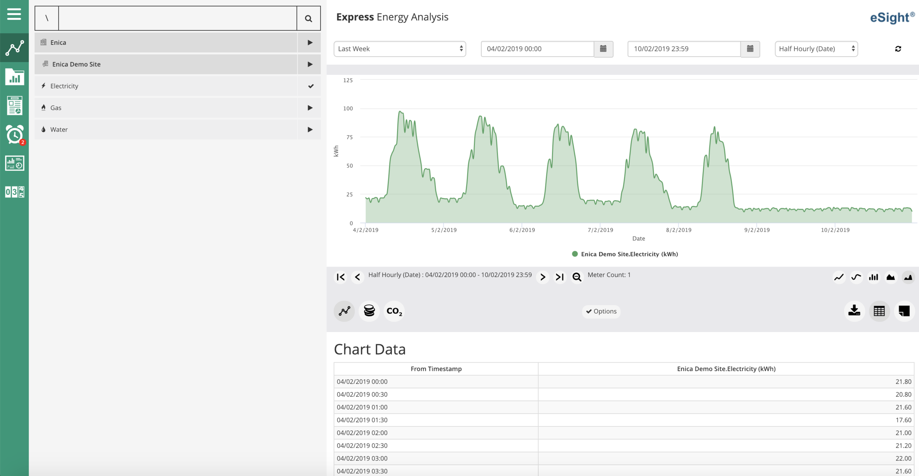Select the Enica Demo Site item
Viewport: 919px width, 476px height.
point(166,64)
